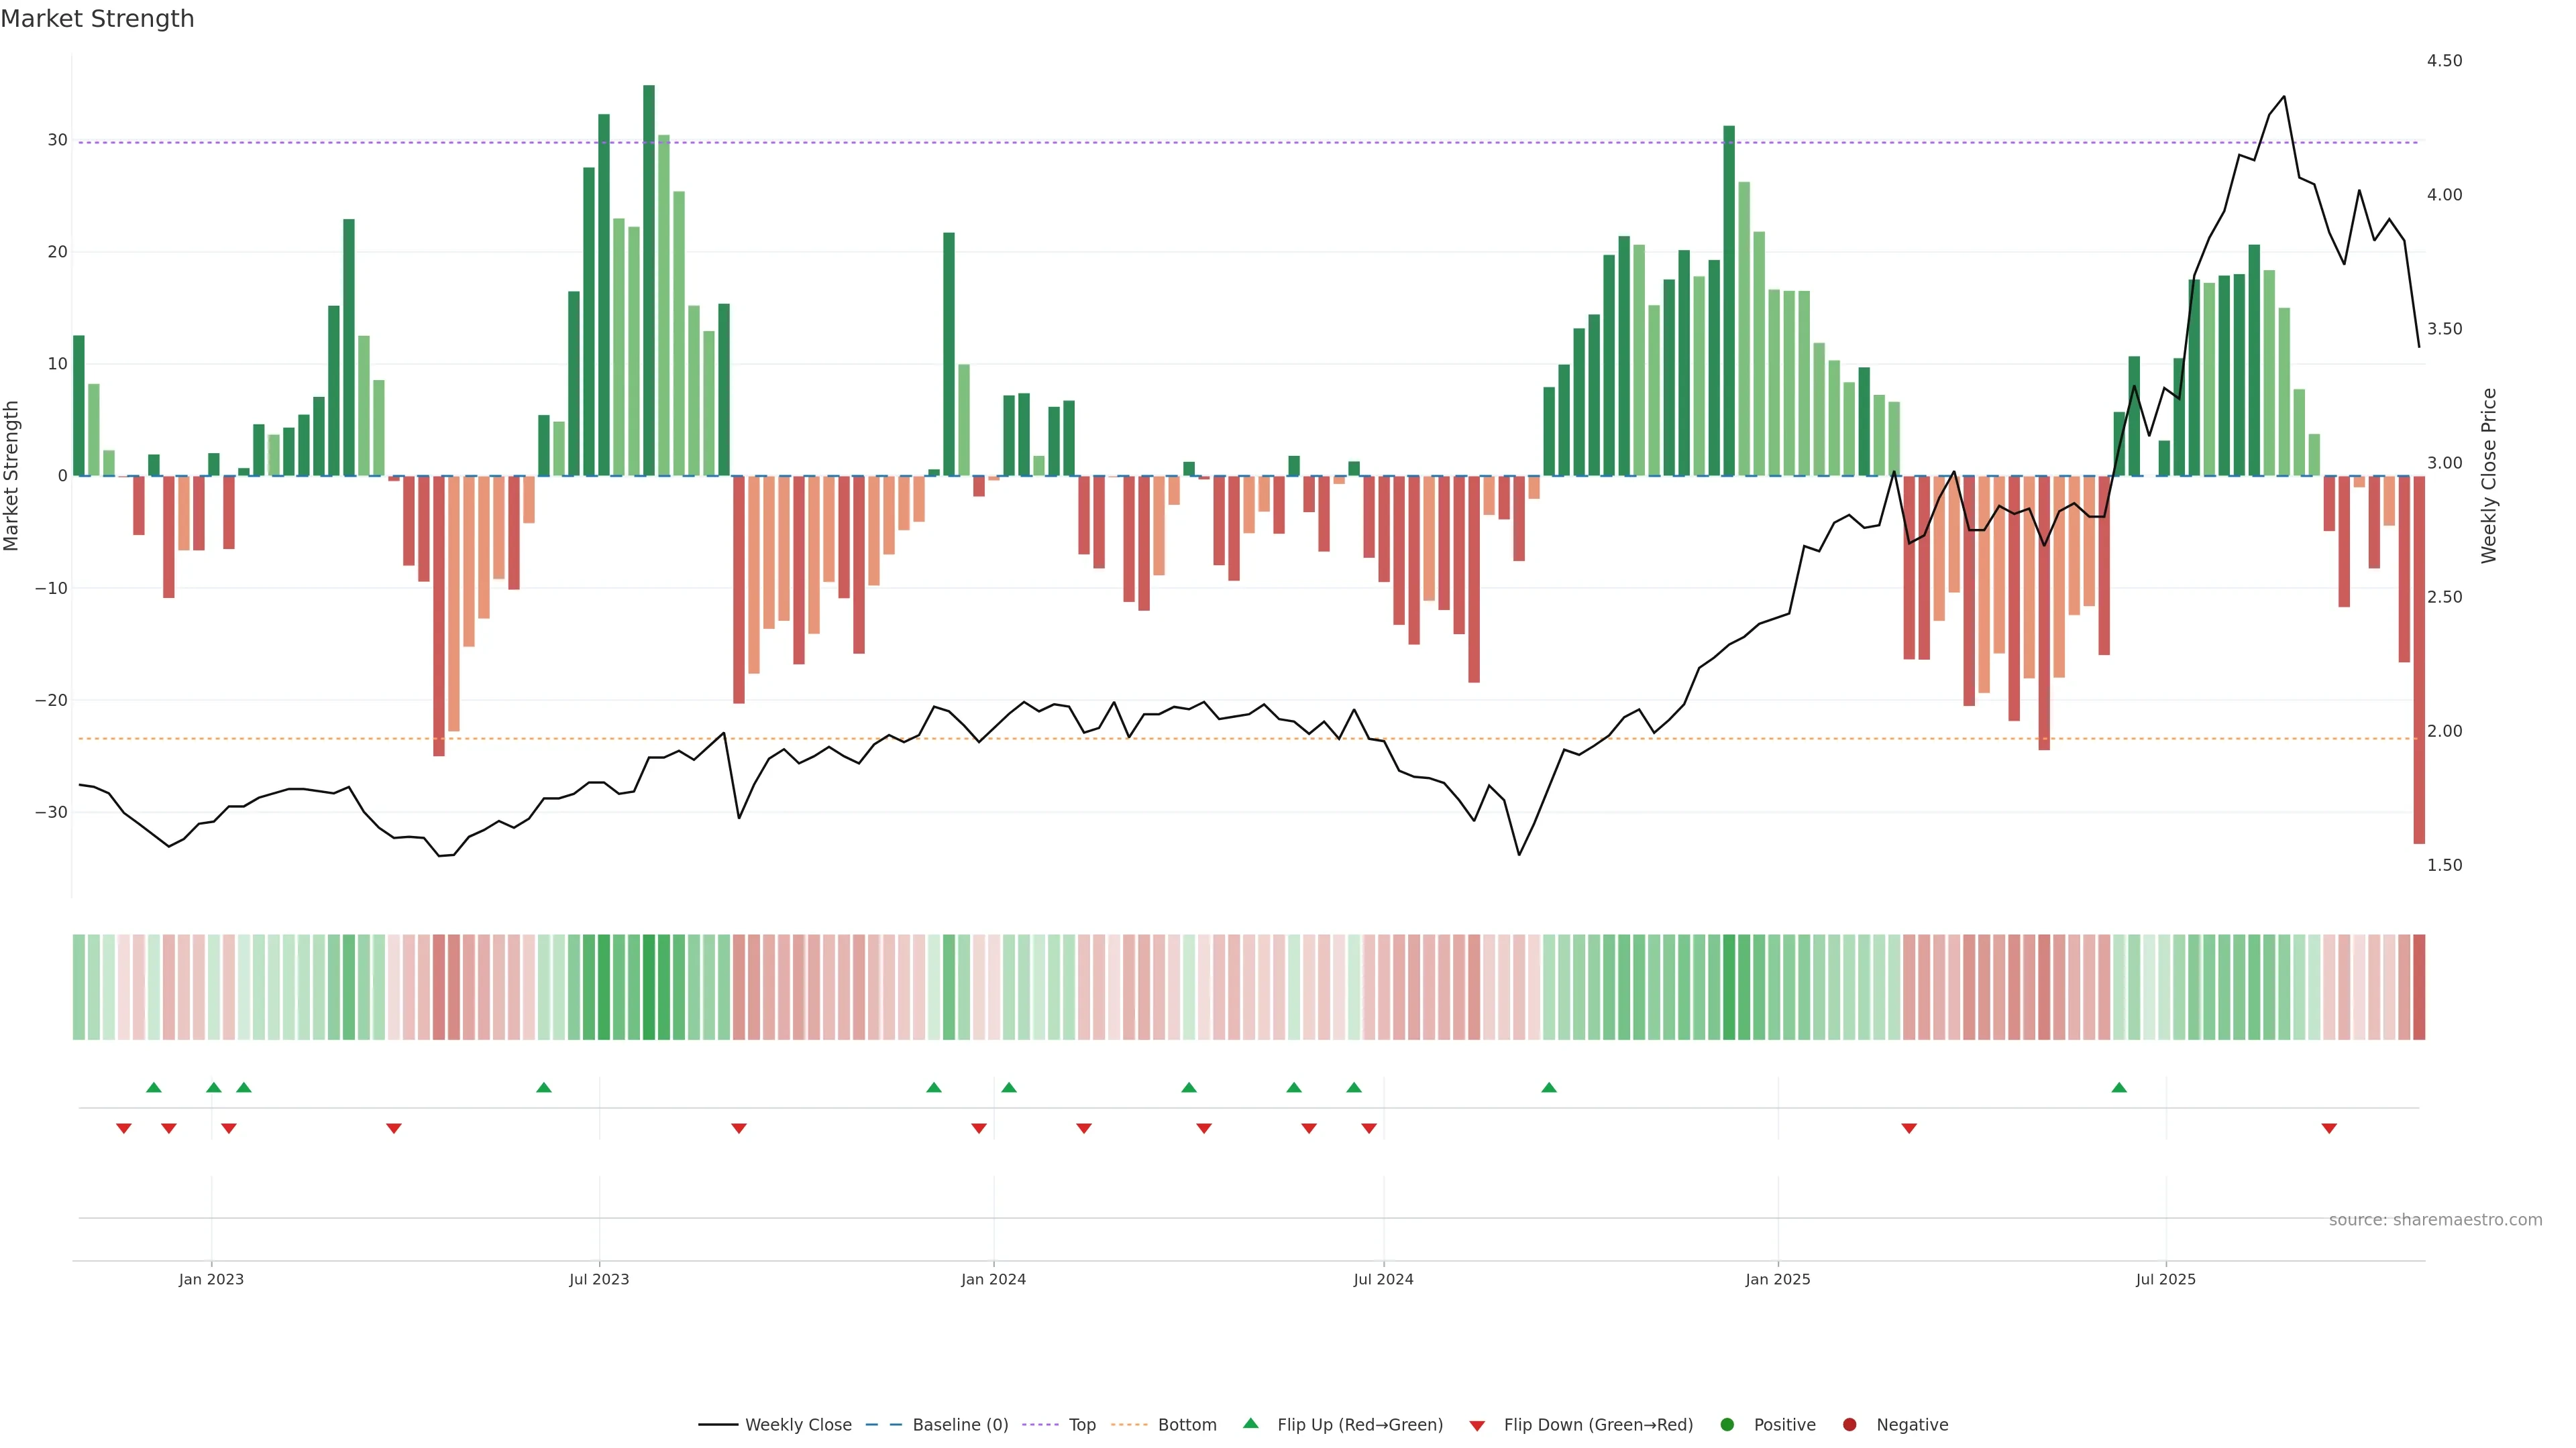
Task: Click the Flip Down red triangle legend icon
Action: click(x=1477, y=1426)
